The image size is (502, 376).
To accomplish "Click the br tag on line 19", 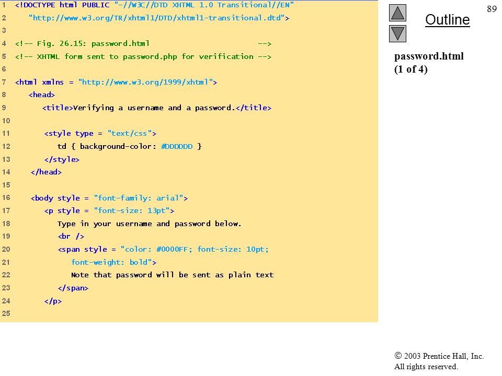I will pyautogui.click(x=71, y=236).
